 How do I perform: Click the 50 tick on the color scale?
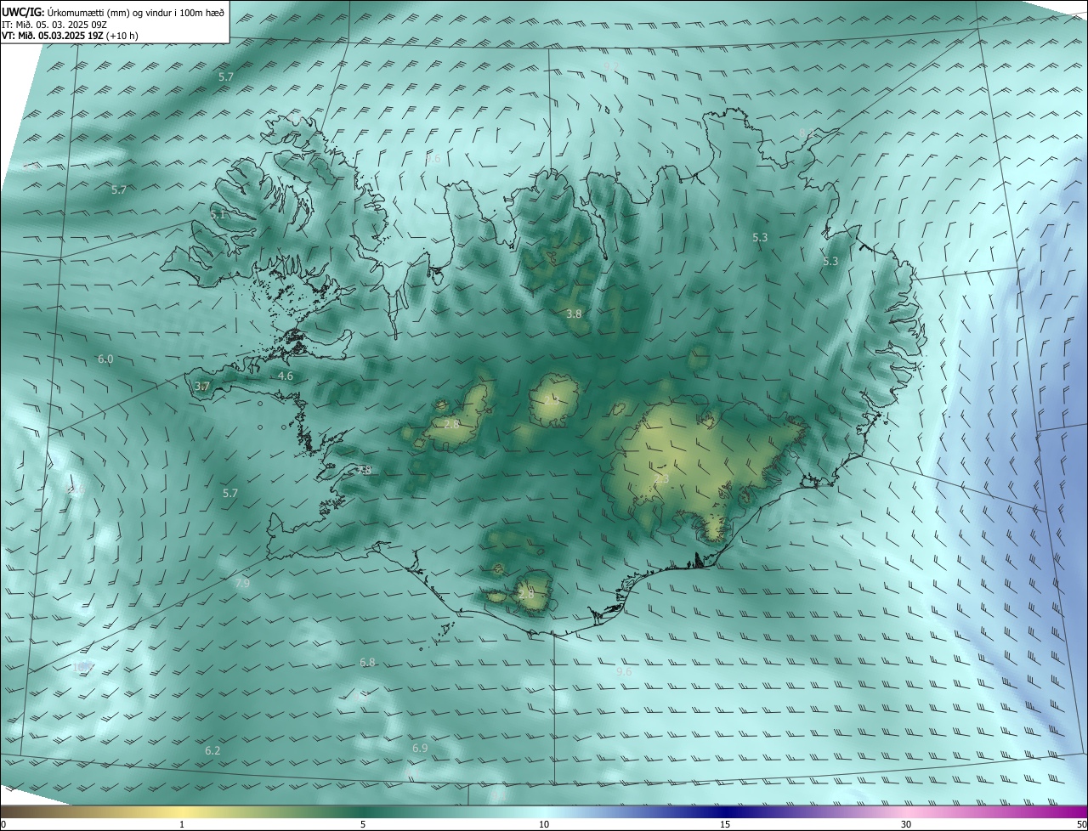1081,824
